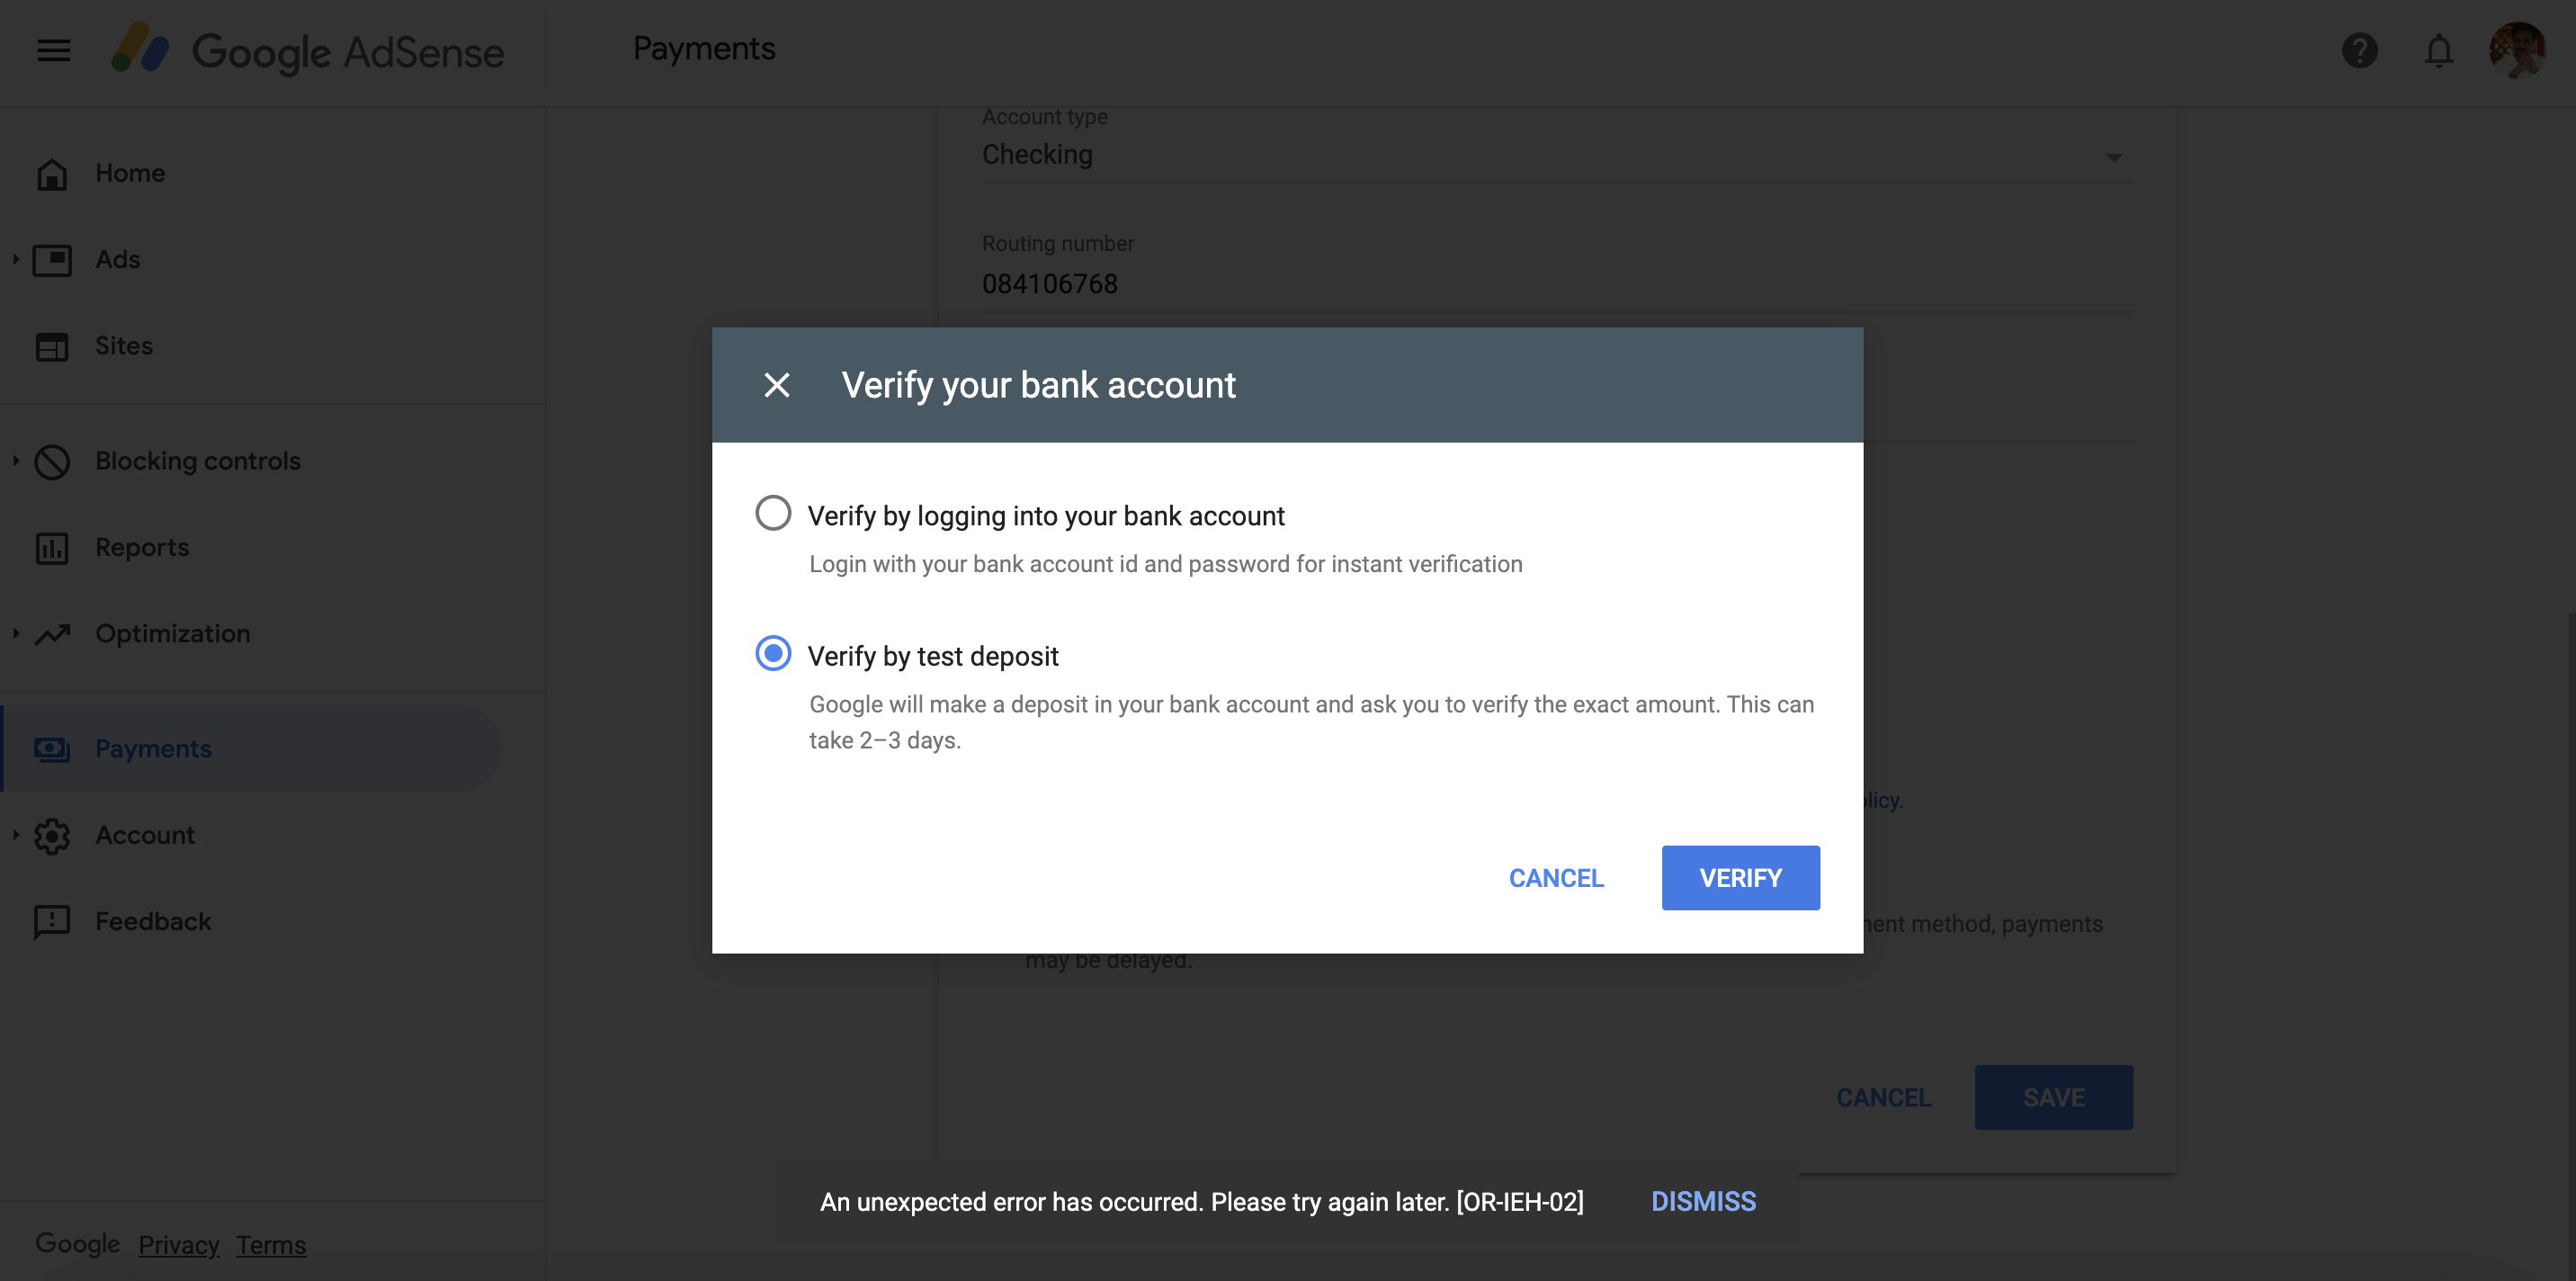2576x1281 pixels.
Task: Click the Feedback speech bubble icon
Action: coord(52,921)
